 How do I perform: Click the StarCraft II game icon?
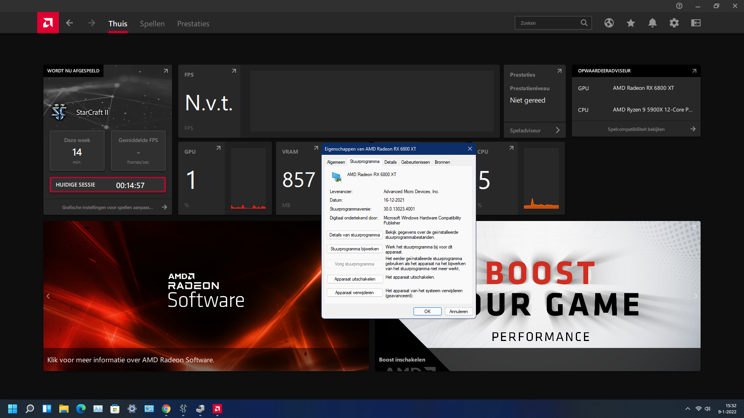[x=59, y=112]
